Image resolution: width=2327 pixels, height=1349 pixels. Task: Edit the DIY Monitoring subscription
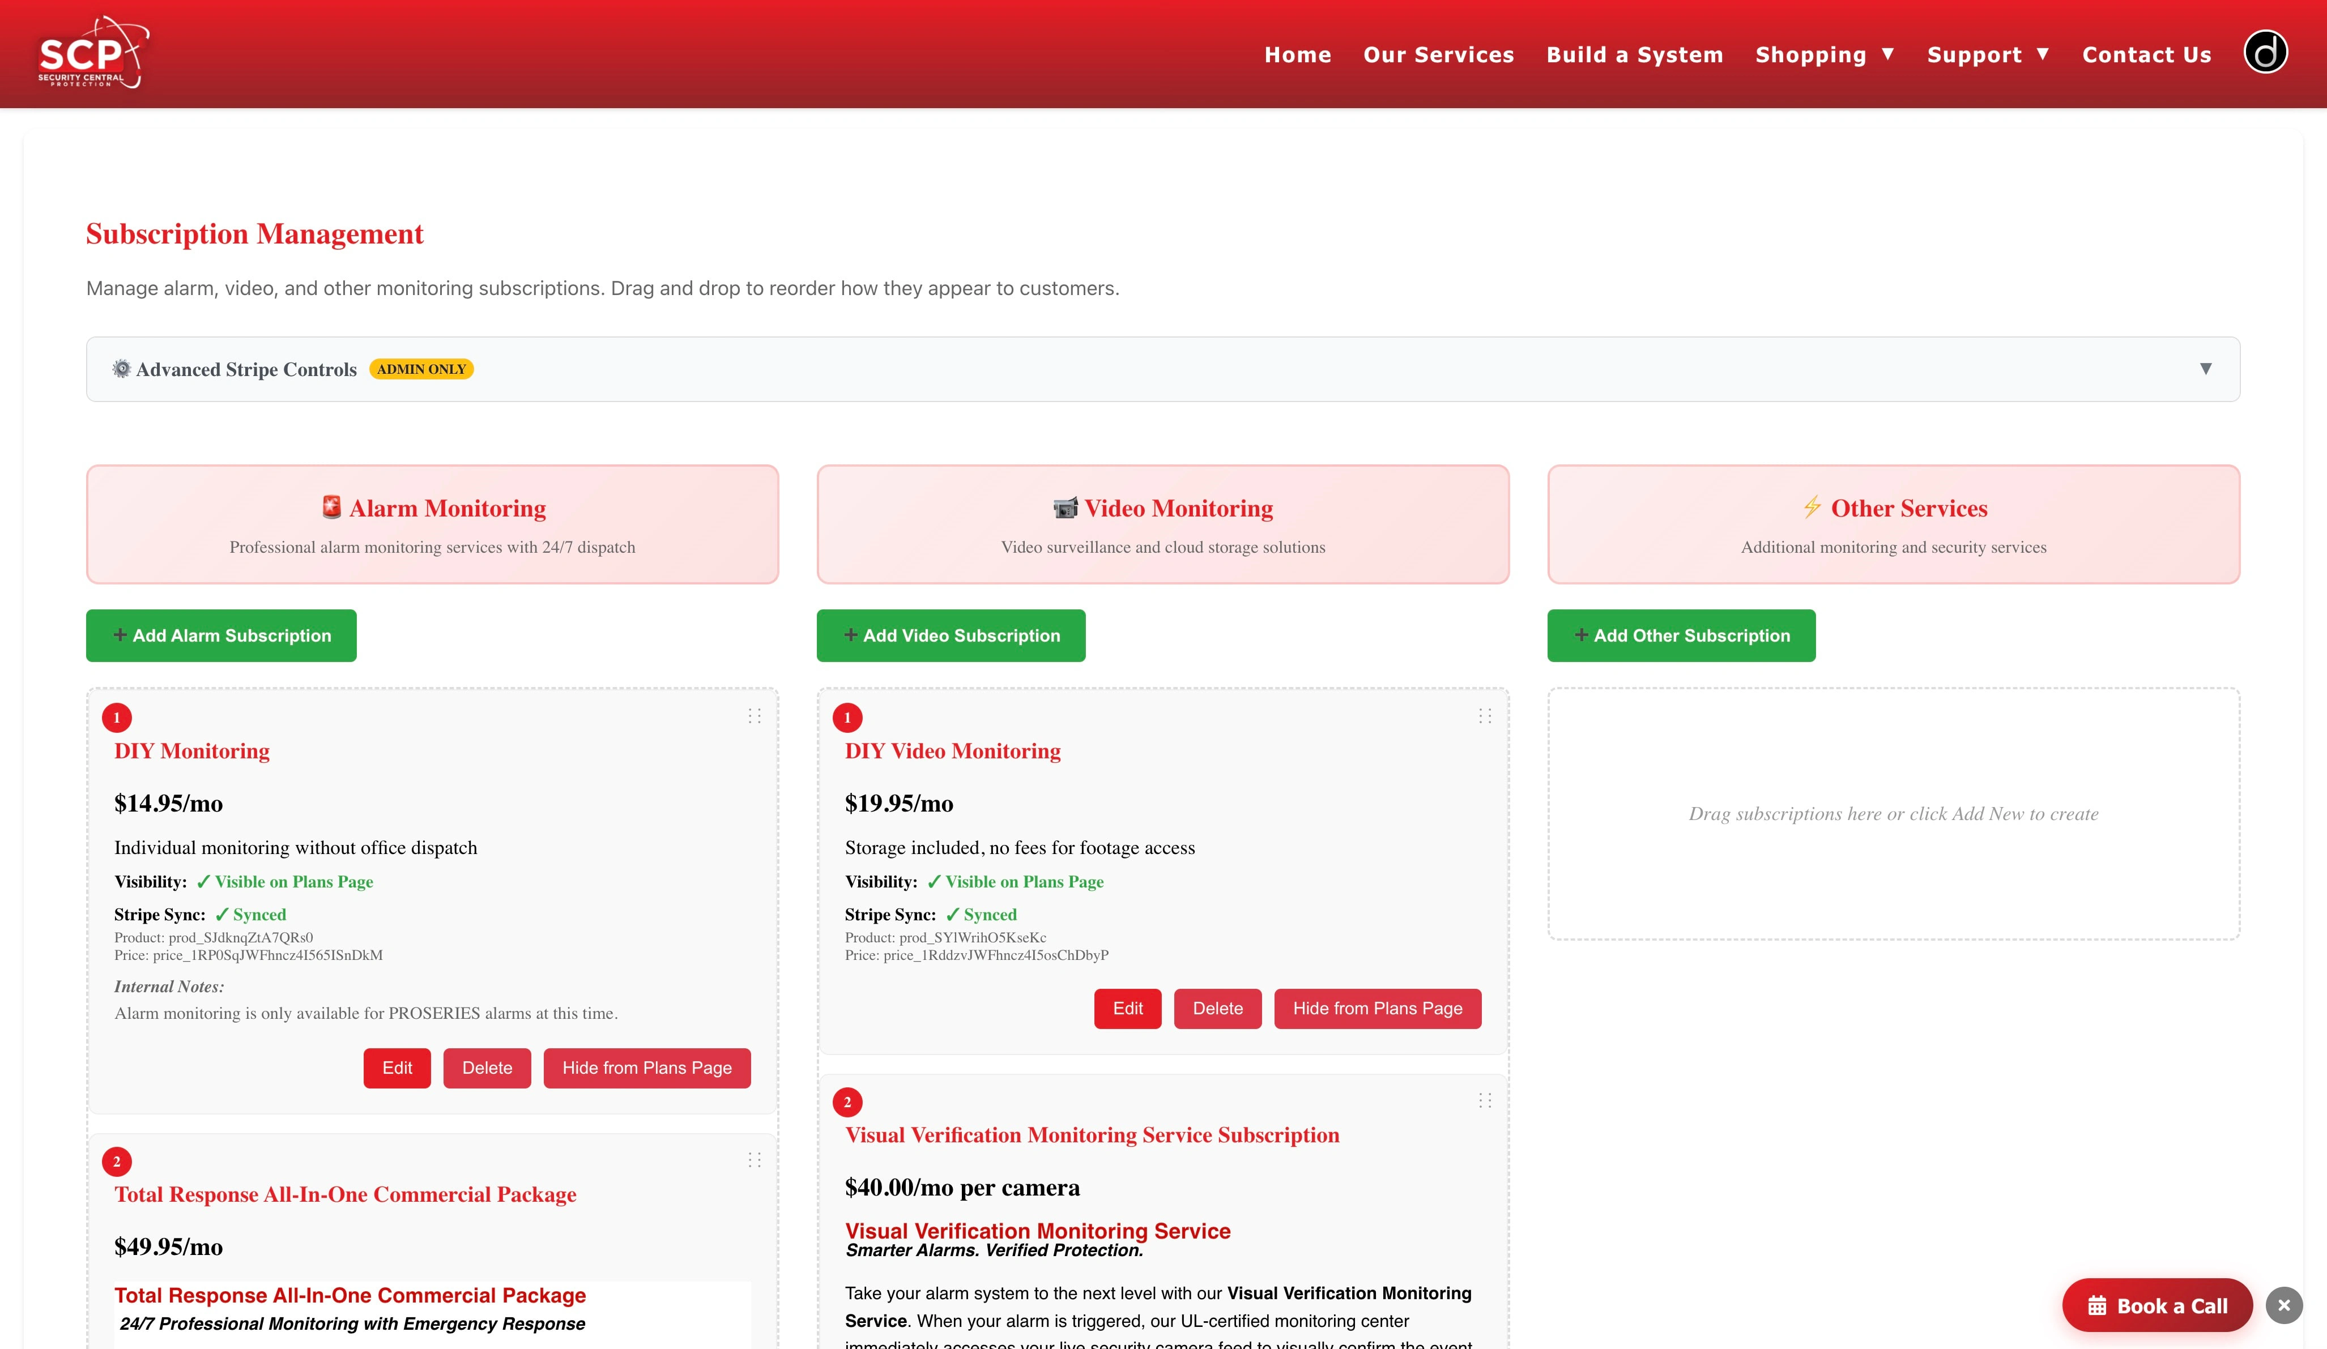397,1068
